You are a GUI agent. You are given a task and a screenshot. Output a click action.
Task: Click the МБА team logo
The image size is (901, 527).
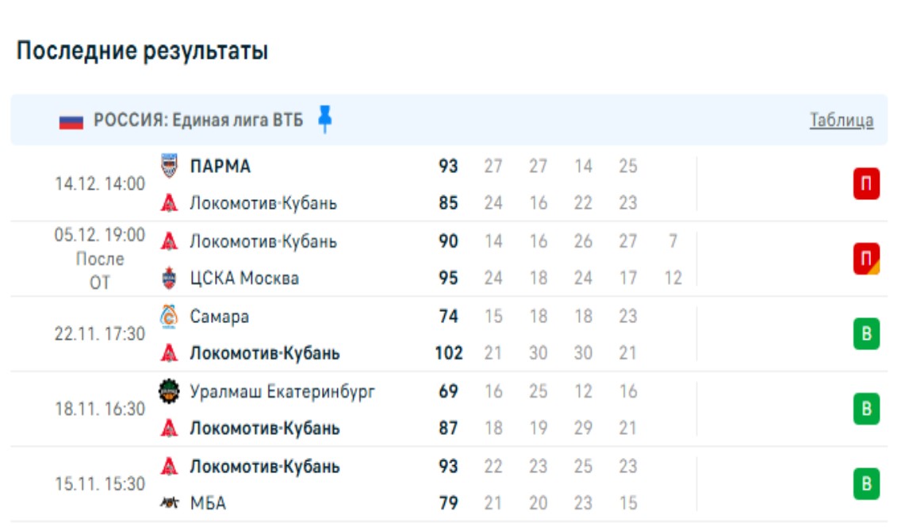coord(169,503)
